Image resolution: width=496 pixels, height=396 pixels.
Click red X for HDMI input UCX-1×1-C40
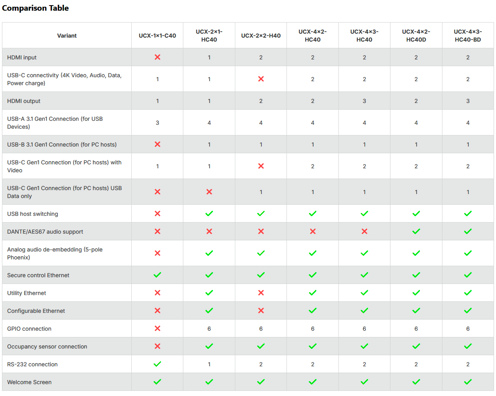158,57
